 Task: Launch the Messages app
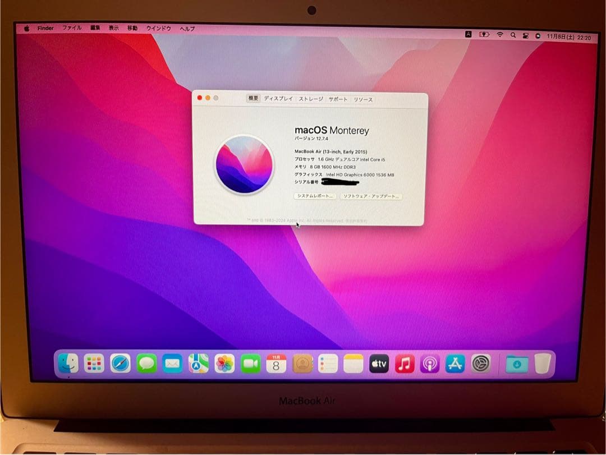(146, 364)
